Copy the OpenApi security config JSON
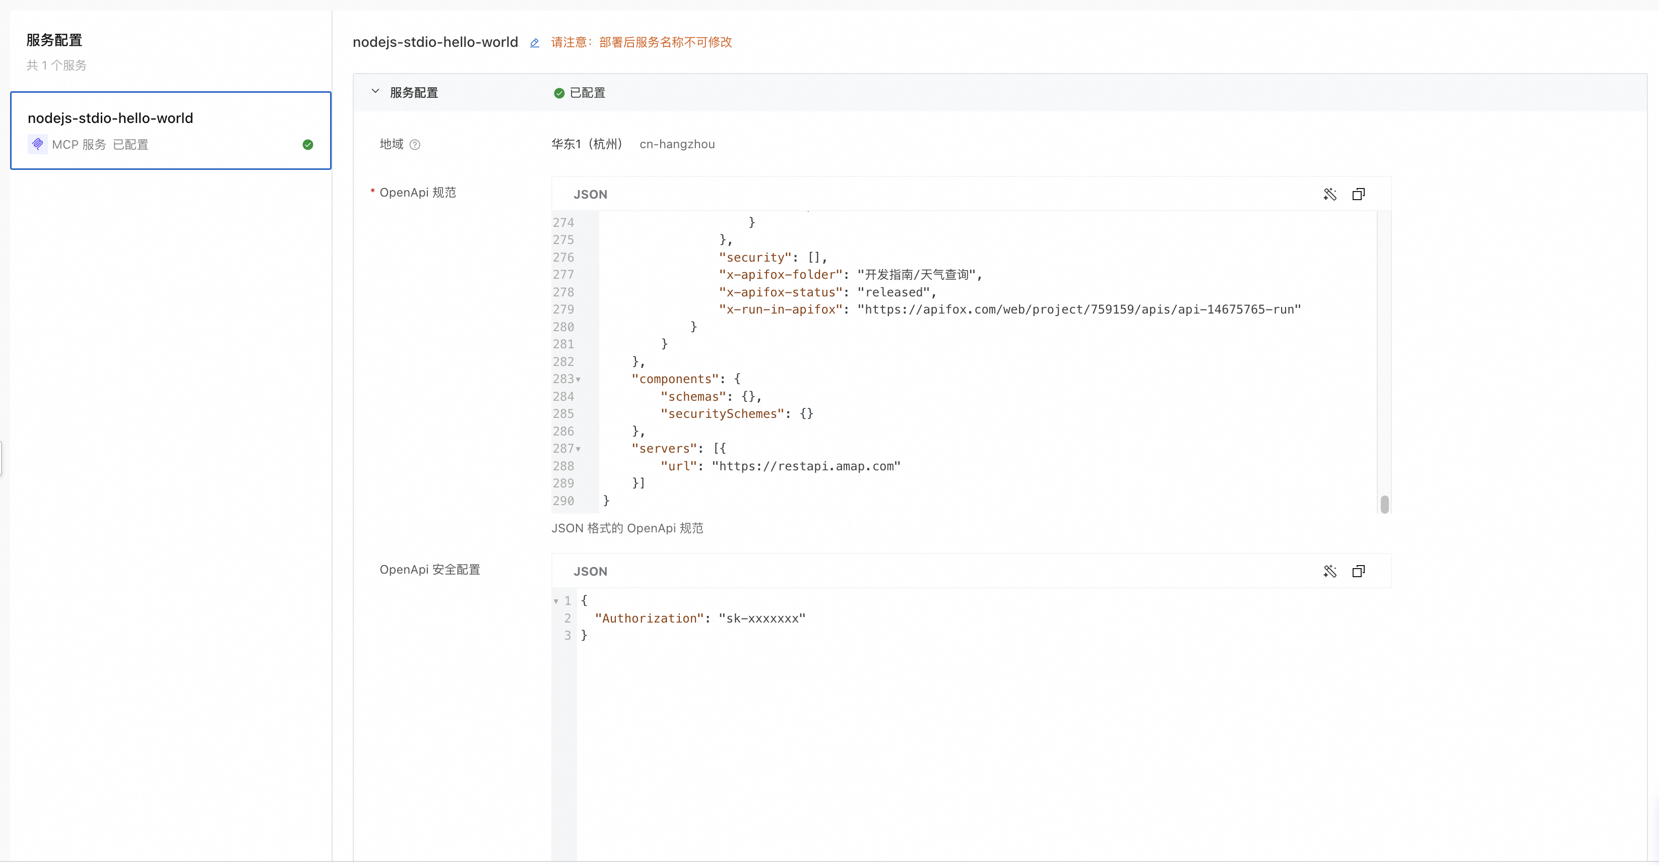 (1358, 571)
